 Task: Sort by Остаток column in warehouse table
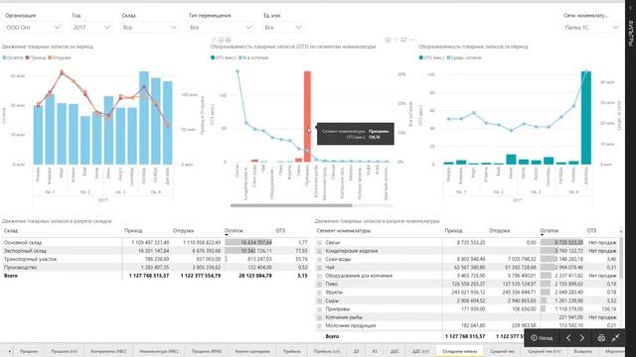coord(234,231)
